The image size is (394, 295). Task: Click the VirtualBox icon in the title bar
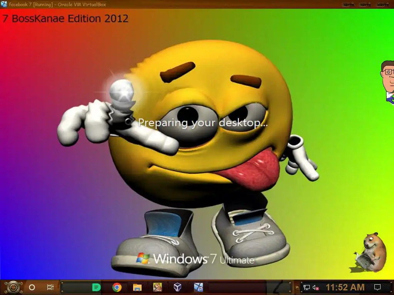(4, 4)
